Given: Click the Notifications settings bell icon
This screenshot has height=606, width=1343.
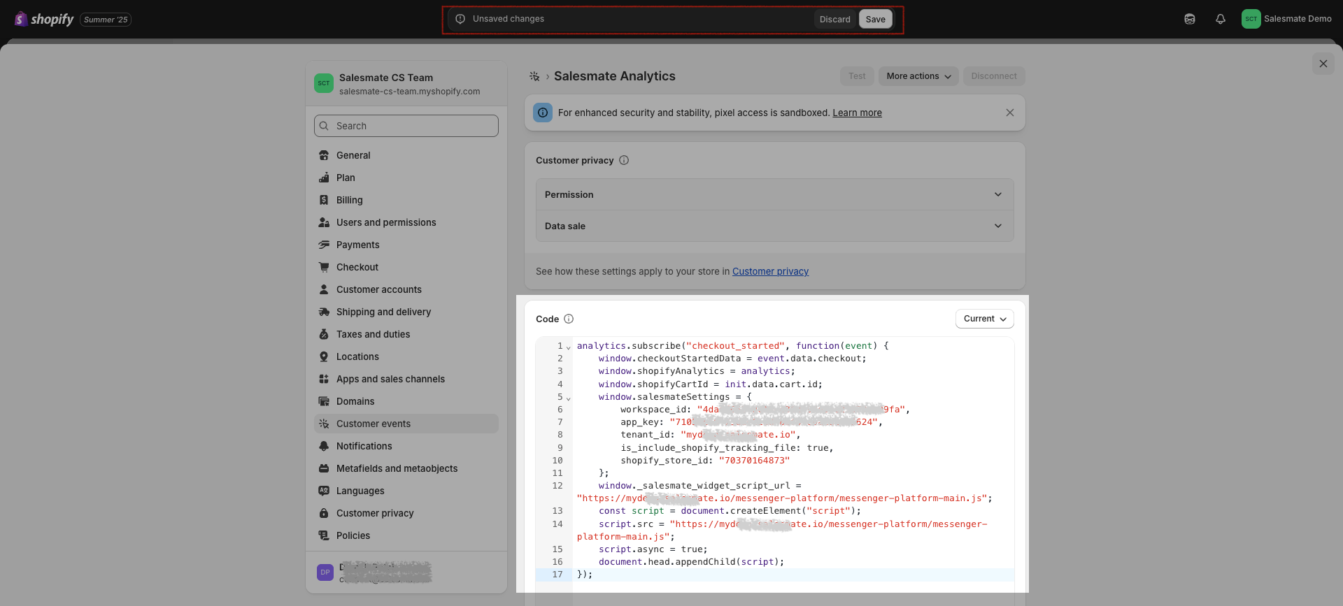Looking at the screenshot, I should tap(324, 446).
